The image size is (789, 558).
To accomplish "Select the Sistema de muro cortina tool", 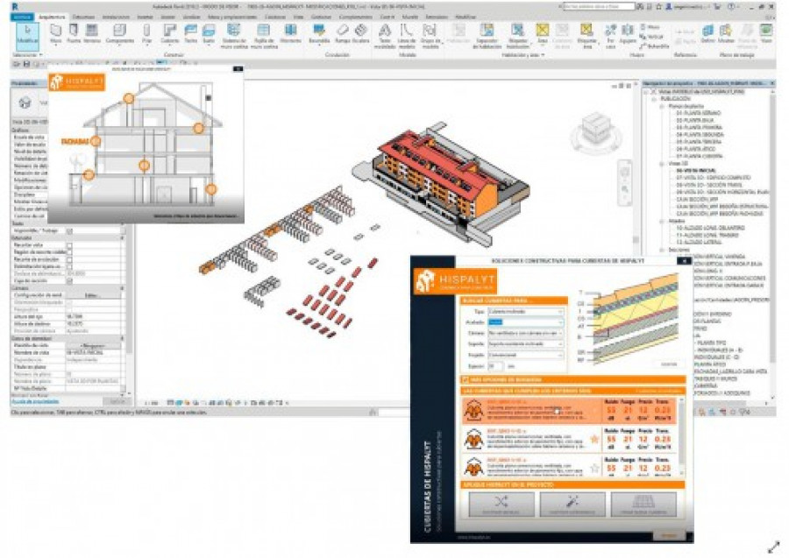I will point(233,36).
